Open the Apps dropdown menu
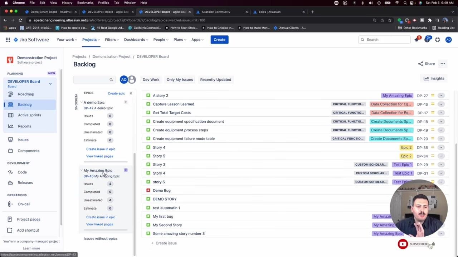The image size is (458, 257). [x=198, y=40]
